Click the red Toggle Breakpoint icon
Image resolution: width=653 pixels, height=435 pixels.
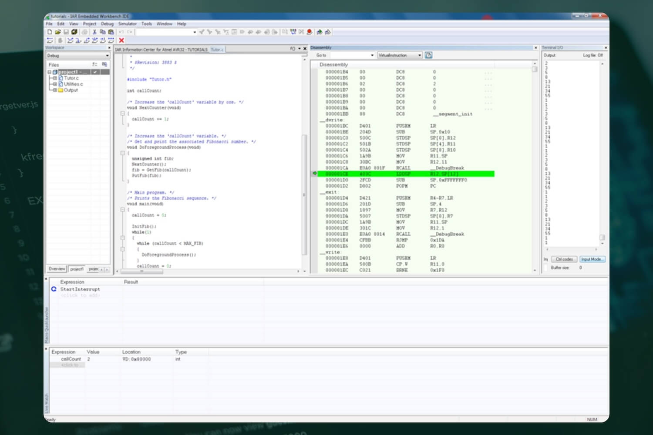[x=309, y=32]
